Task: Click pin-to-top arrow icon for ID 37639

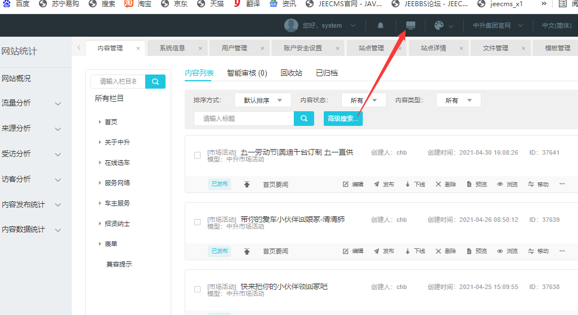Action: 246,251
